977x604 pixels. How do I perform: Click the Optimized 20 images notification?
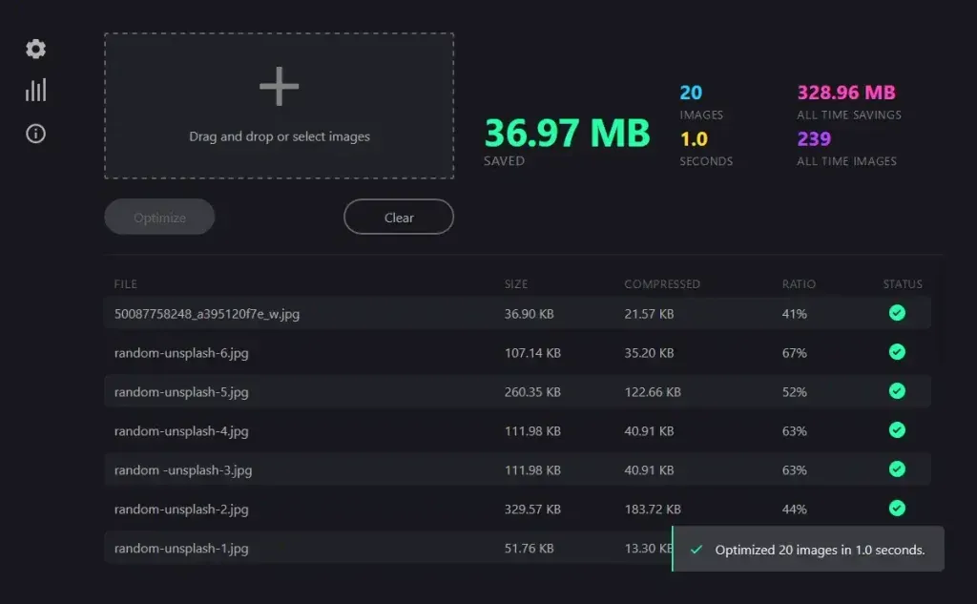click(819, 550)
